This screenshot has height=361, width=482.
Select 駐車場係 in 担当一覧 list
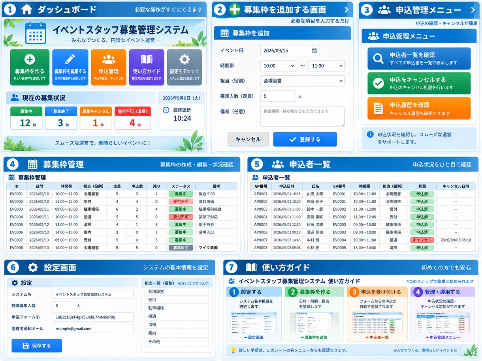(177, 308)
